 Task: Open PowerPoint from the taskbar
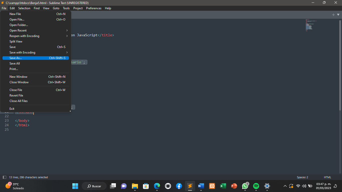pos(234,186)
